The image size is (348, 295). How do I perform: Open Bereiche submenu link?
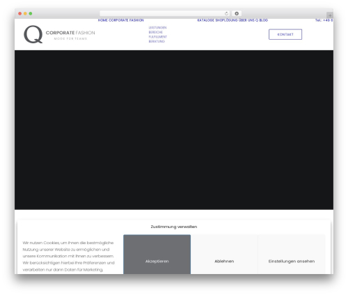[156, 32]
